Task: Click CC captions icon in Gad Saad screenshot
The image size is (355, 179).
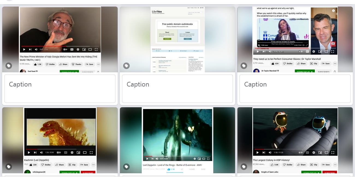Action: (72, 49)
